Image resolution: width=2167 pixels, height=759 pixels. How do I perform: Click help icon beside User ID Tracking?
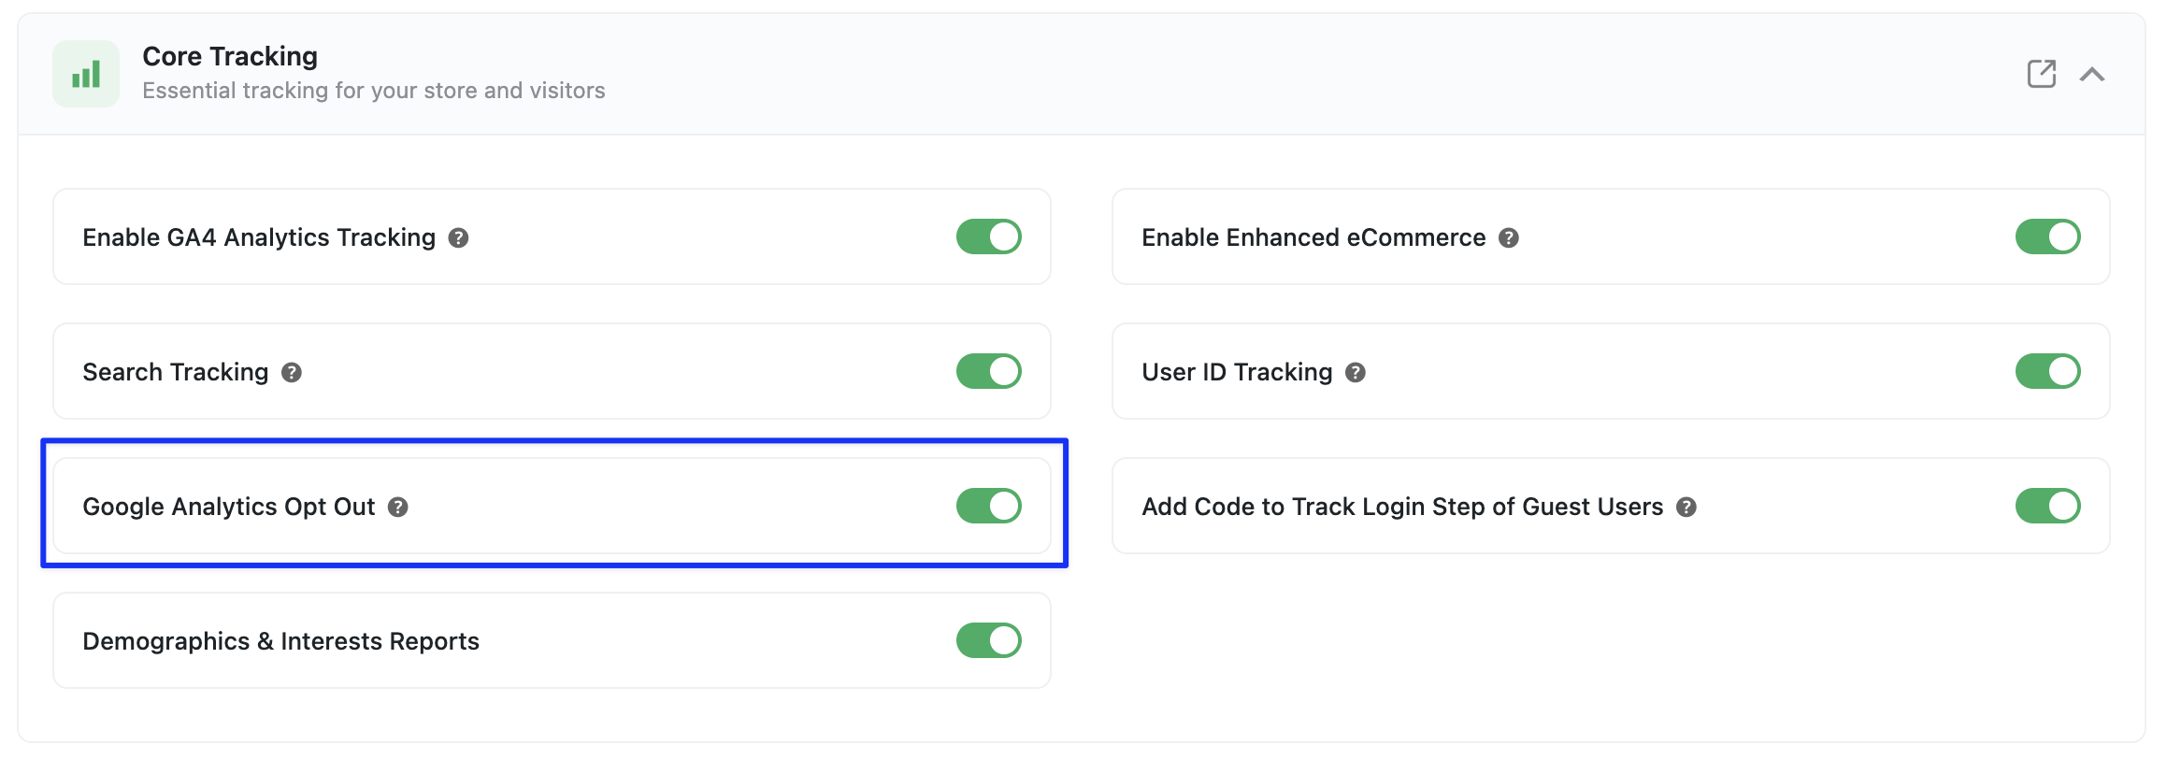point(1356,372)
